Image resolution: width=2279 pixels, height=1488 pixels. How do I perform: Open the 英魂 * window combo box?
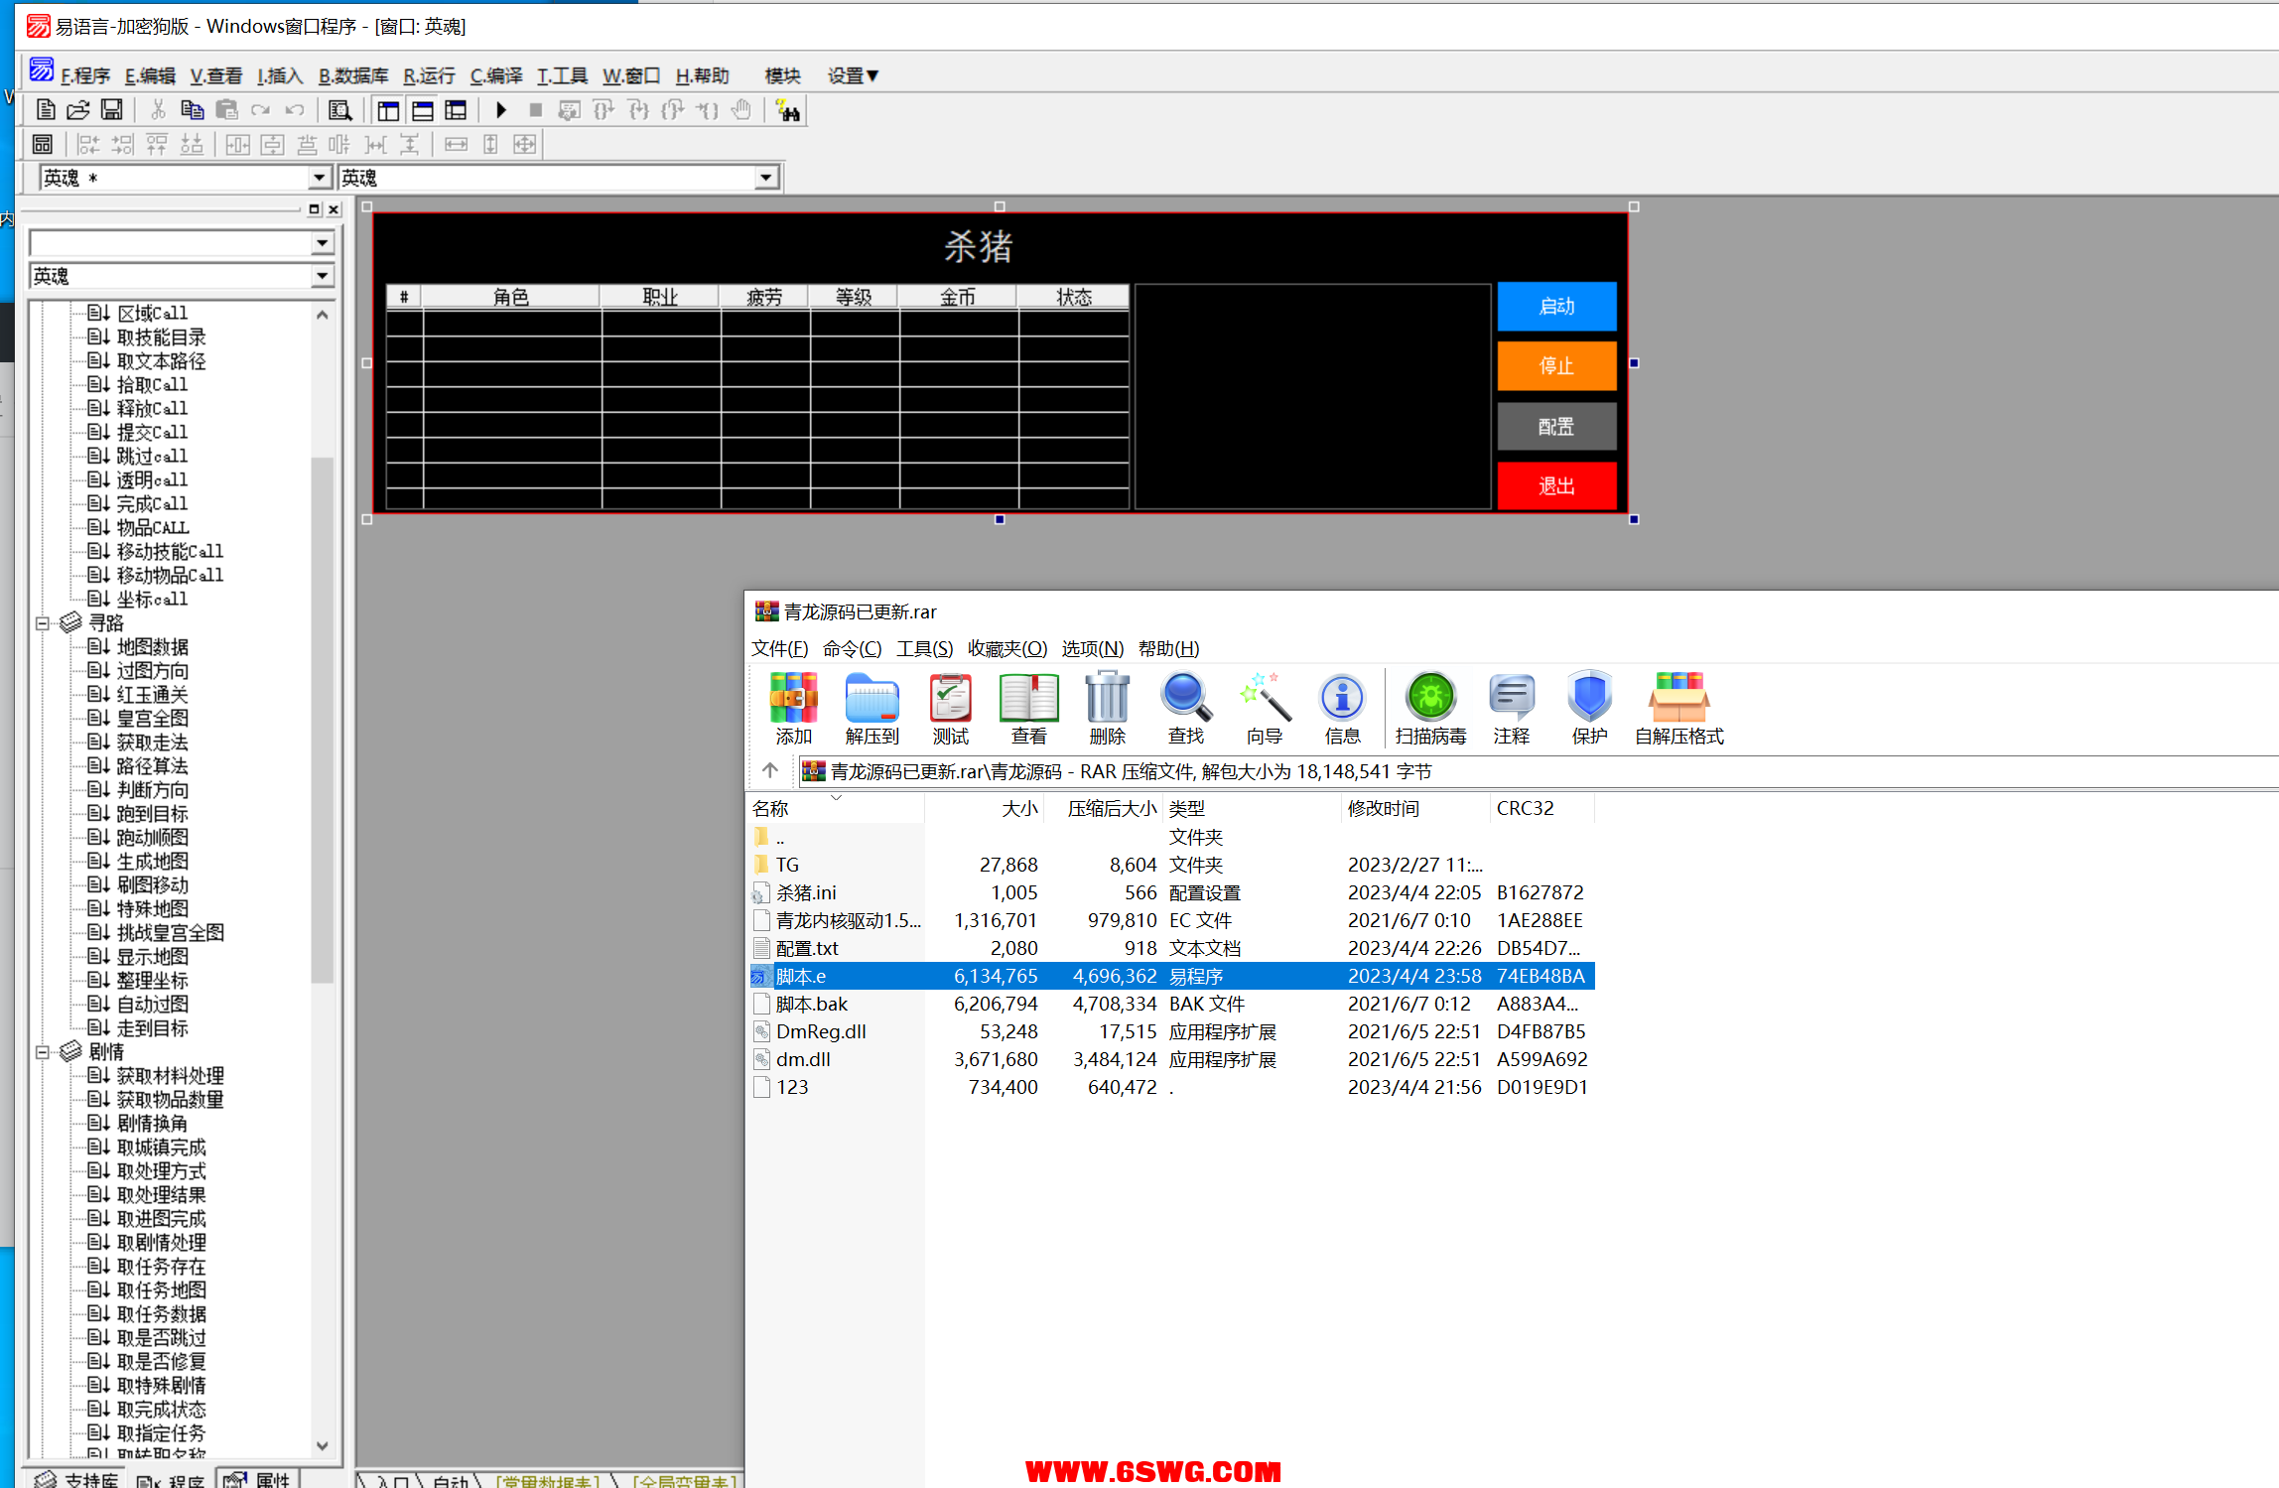[x=319, y=178]
